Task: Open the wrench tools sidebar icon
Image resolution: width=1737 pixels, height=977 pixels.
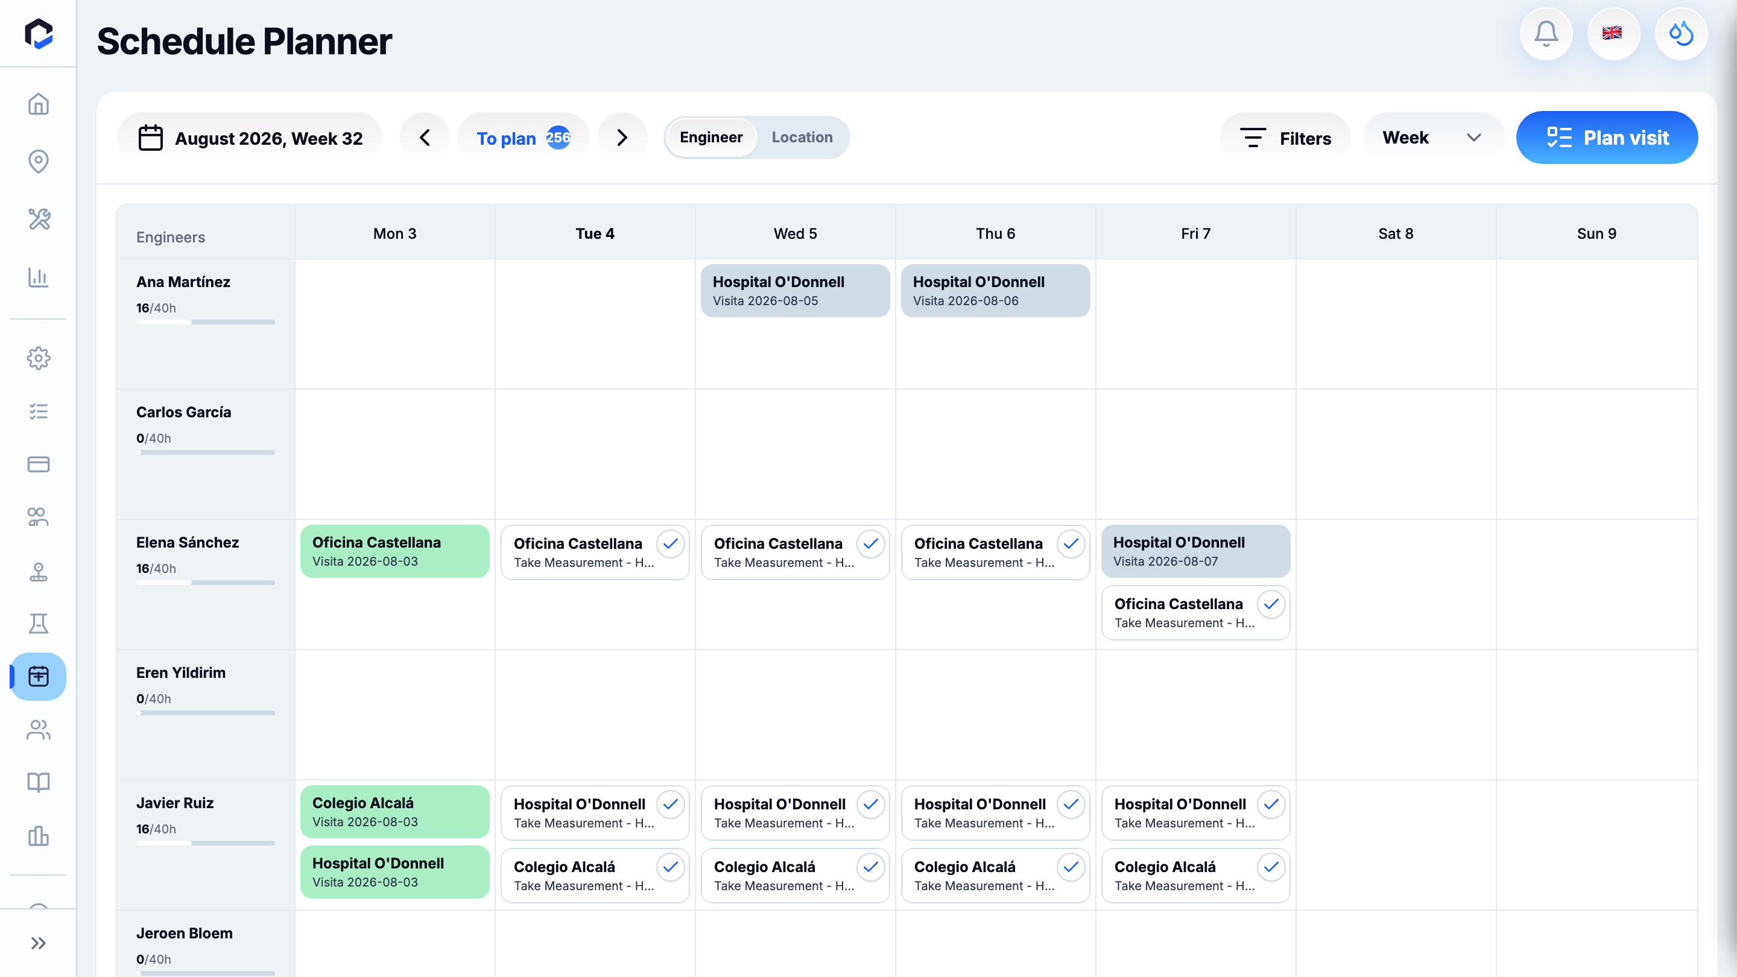Action: click(x=39, y=219)
